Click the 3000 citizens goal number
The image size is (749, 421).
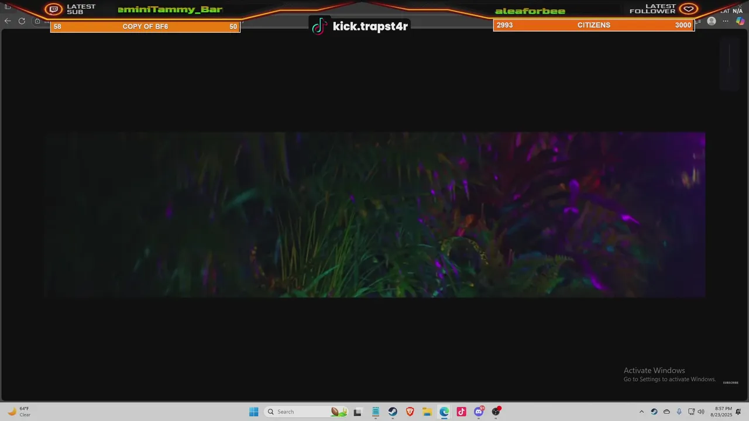tap(683, 25)
